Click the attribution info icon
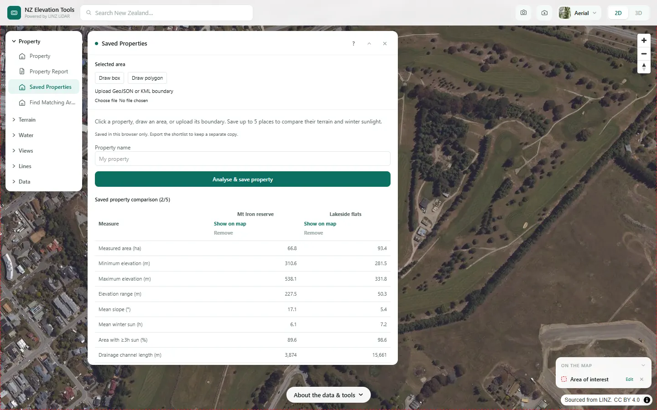The height and width of the screenshot is (410, 657). [x=647, y=400]
